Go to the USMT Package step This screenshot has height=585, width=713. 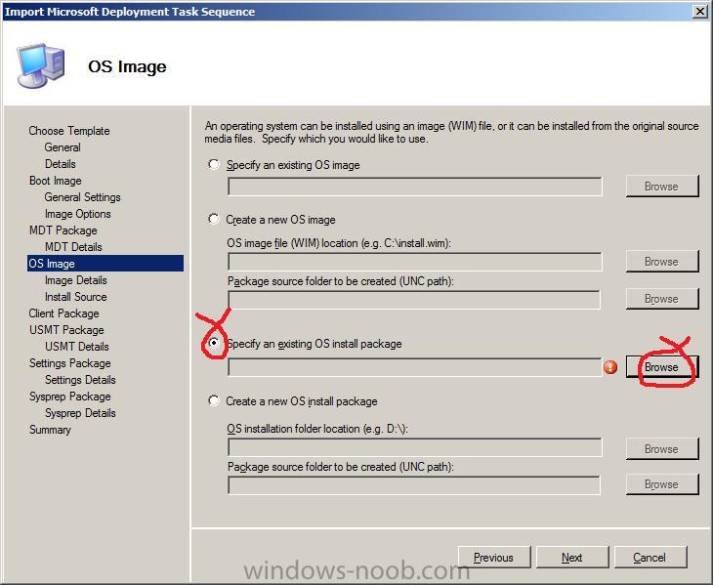[x=66, y=330]
